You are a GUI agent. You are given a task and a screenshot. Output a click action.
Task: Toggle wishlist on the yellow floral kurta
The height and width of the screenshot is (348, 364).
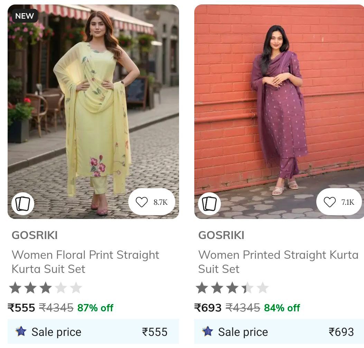tap(142, 202)
